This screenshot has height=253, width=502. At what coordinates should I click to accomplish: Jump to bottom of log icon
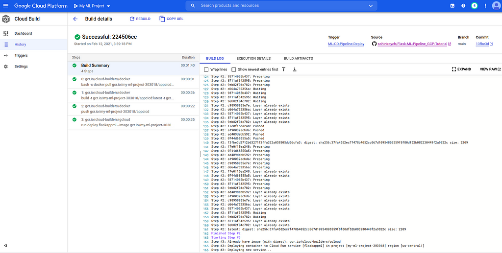pyautogui.click(x=295, y=69)
